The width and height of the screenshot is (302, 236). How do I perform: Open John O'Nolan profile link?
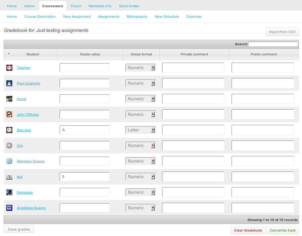pyautogui.click(x=28, y=114)
